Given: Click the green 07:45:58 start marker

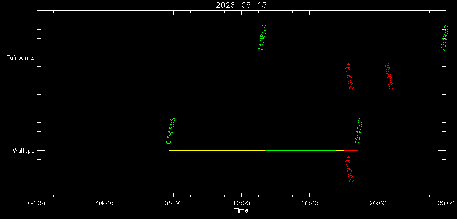Looking at the screenshot, I should click(x=171, y=131).
